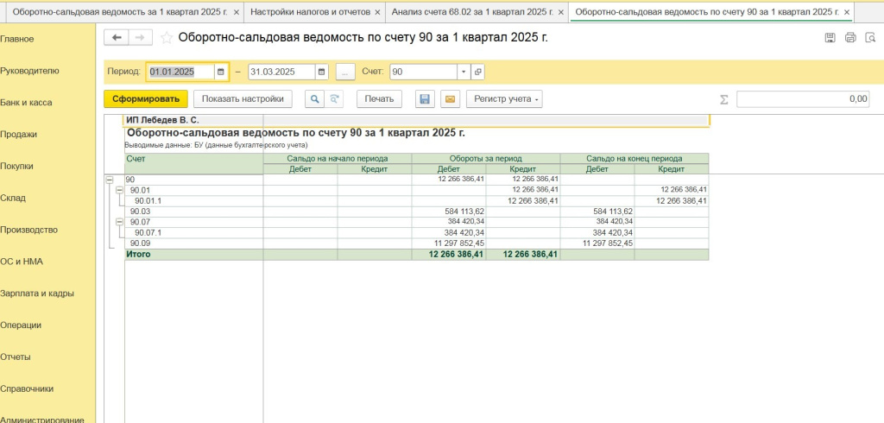
Task: Select row 90.07.1 in report
Action: [416, 233]
